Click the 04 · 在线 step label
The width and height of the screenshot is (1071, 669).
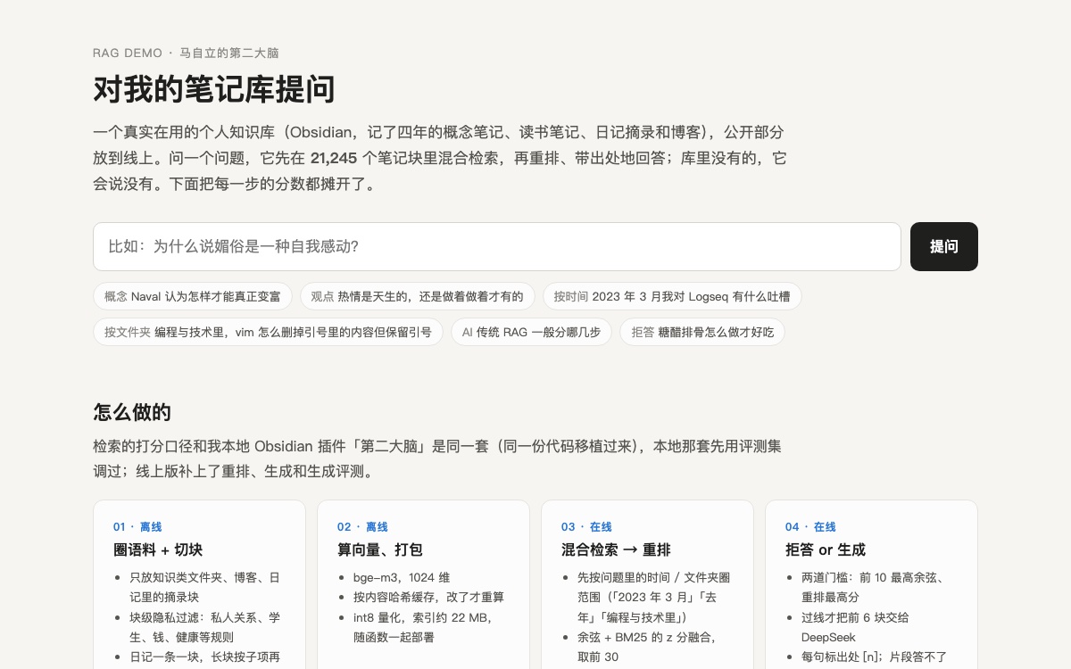point(810,527)
